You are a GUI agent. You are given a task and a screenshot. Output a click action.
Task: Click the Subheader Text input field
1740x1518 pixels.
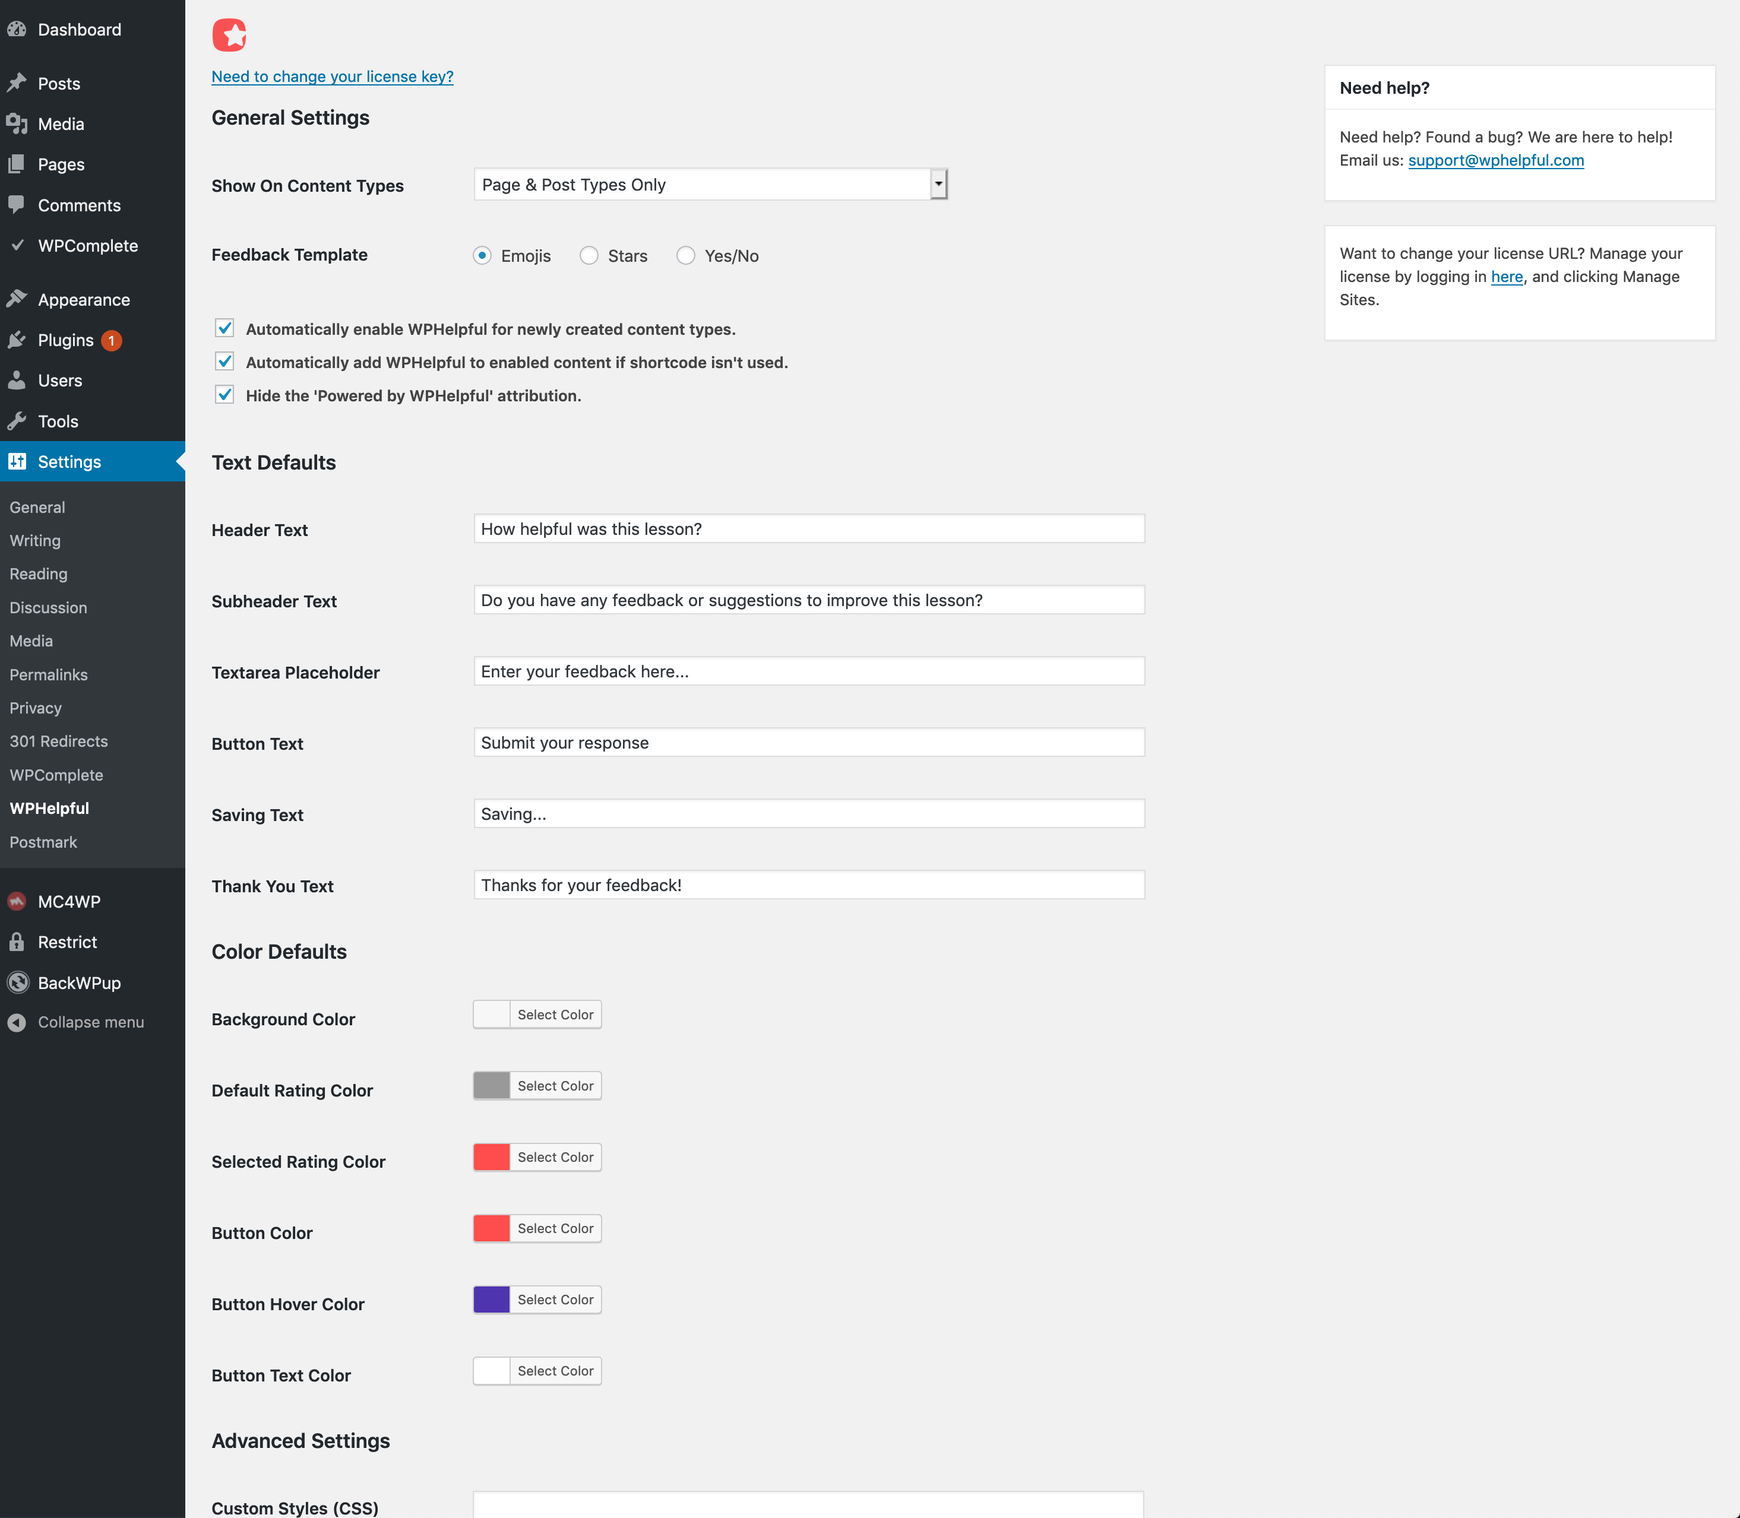[809, 600]
